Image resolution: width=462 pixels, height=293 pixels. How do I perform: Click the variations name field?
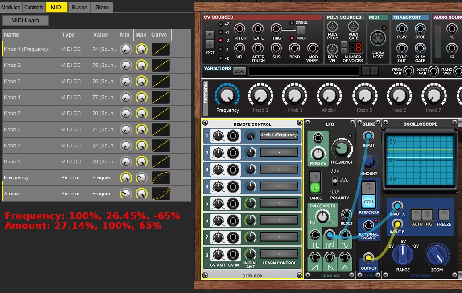point(304,71)
